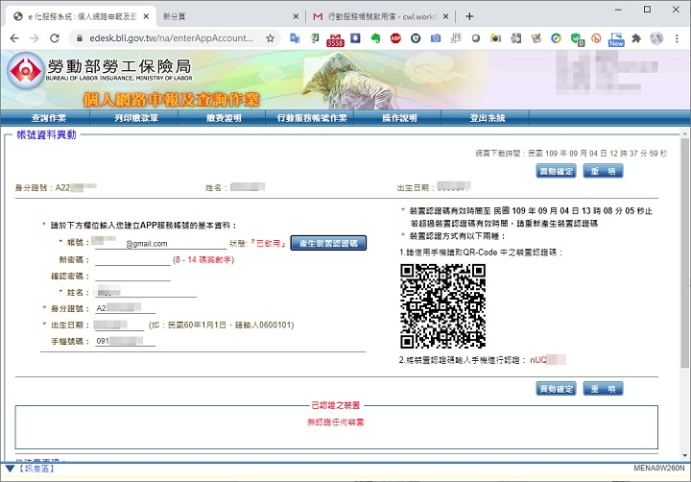
Task: Open the red ABP Adblock Plus extension
Action: point(395,38)
